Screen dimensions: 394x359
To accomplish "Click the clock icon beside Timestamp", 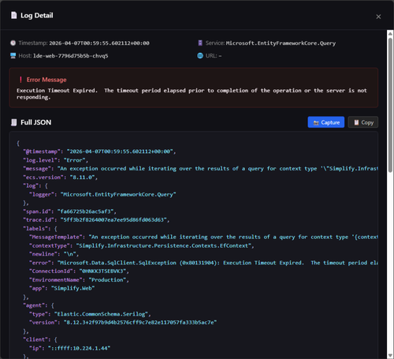I will [x=13, y=43].
